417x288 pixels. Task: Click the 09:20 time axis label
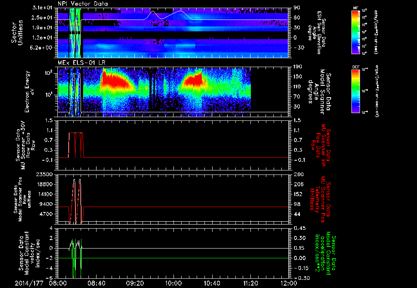tap(135, 283)
